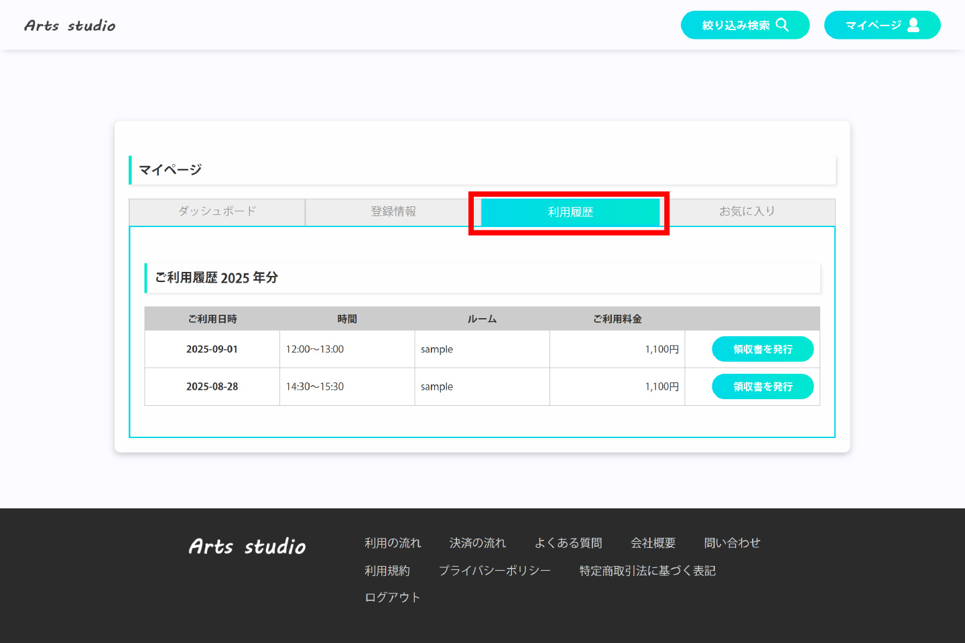Select the 利用履歴 tab

point(570,212)
